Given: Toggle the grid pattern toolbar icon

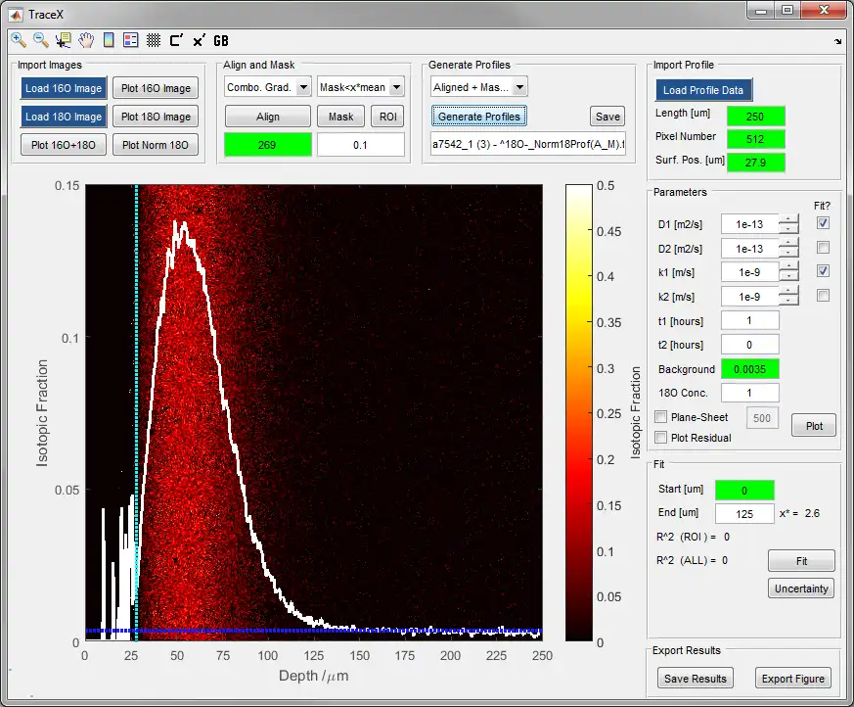Looking at the screenshot, I should (x=154, y=40).
